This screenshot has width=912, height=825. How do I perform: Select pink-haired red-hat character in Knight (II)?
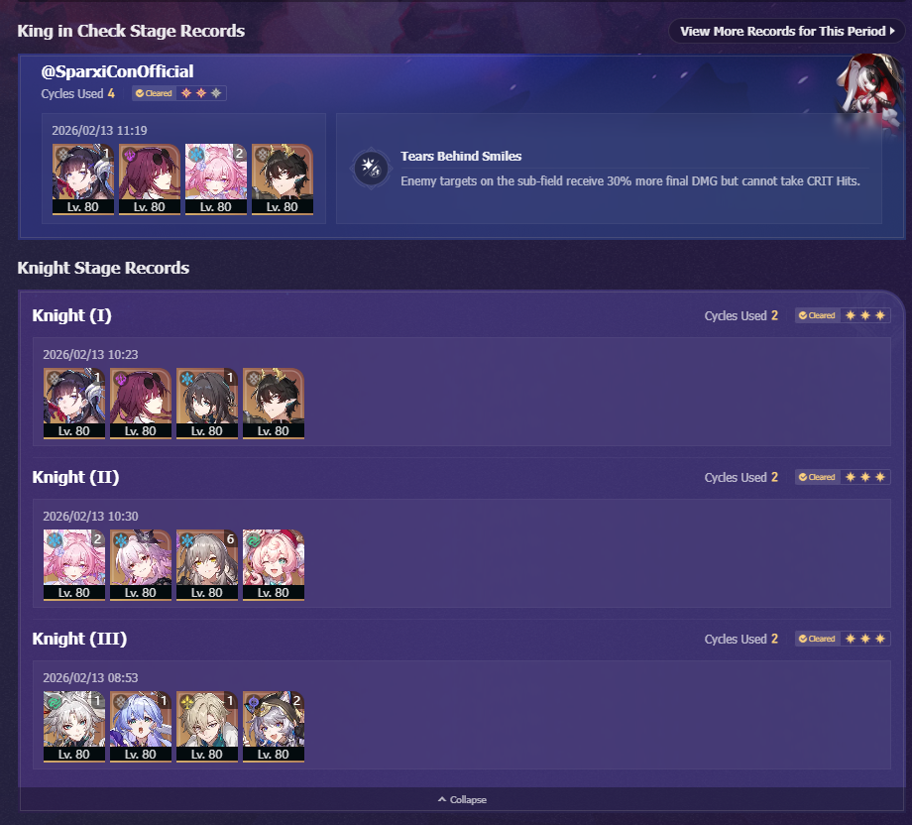(274, 565)
